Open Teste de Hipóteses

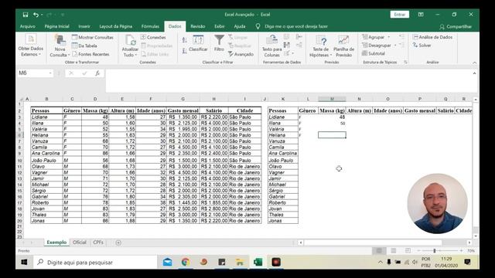[x=321, y=46]
